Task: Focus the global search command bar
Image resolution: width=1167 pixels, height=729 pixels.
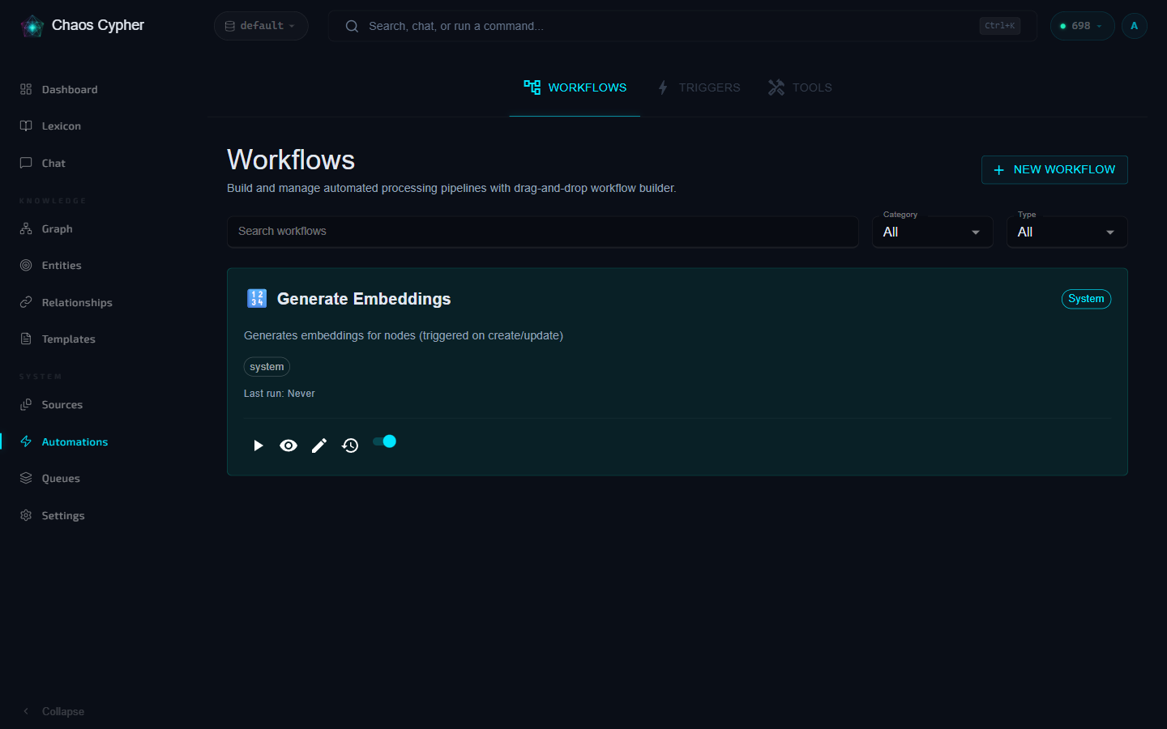Action: [682, 26]
